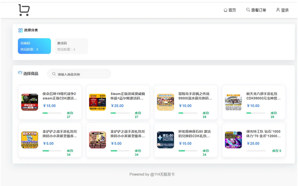Click the crown icon next to 选择商品
This screenshot has width=298, height=186.
20,73
